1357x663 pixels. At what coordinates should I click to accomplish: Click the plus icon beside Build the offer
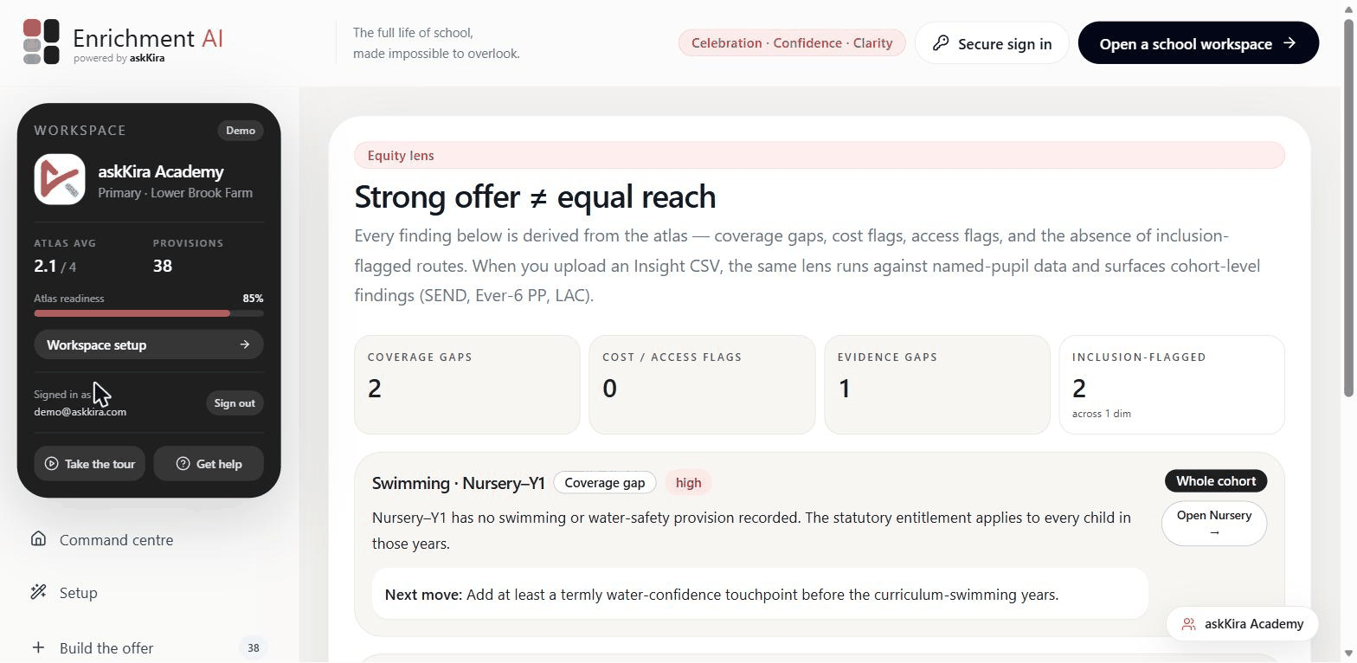coord(38,647)
